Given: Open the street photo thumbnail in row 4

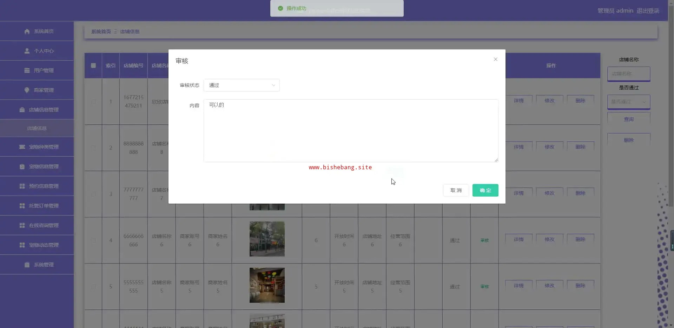Looking at the screenshot, I should click(267, 239).
